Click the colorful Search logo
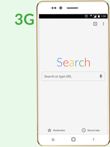Viewport: 110px width, 147px height. pos(73,62)
